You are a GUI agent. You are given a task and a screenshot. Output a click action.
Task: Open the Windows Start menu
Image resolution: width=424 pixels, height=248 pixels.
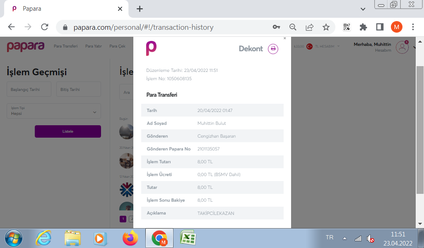point(14,238)
